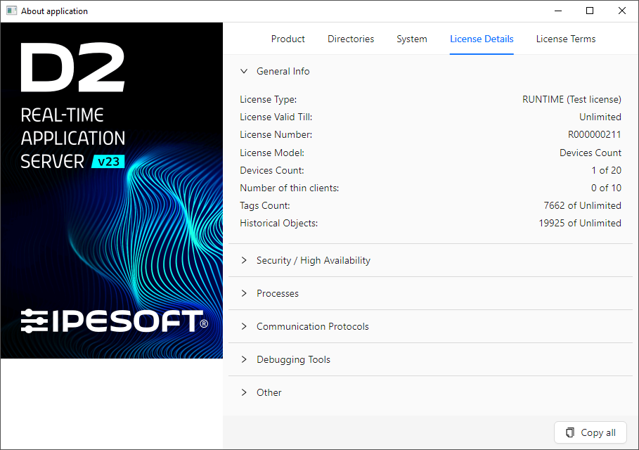639x450 pixels.
Task: Click the copy icon beside Copy all
Action: [569, 432]
